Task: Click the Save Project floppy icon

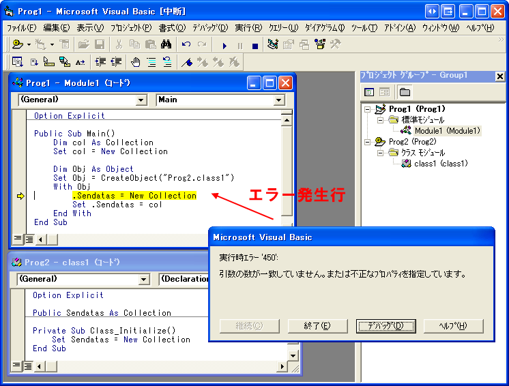Action: (x=100, y=44)
